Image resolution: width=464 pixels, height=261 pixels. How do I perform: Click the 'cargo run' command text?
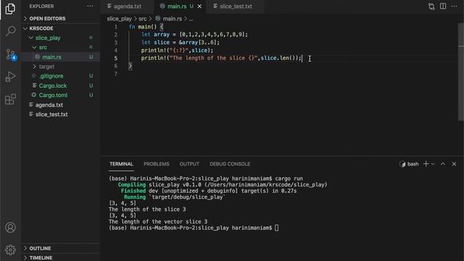click(x=289, y=178)
